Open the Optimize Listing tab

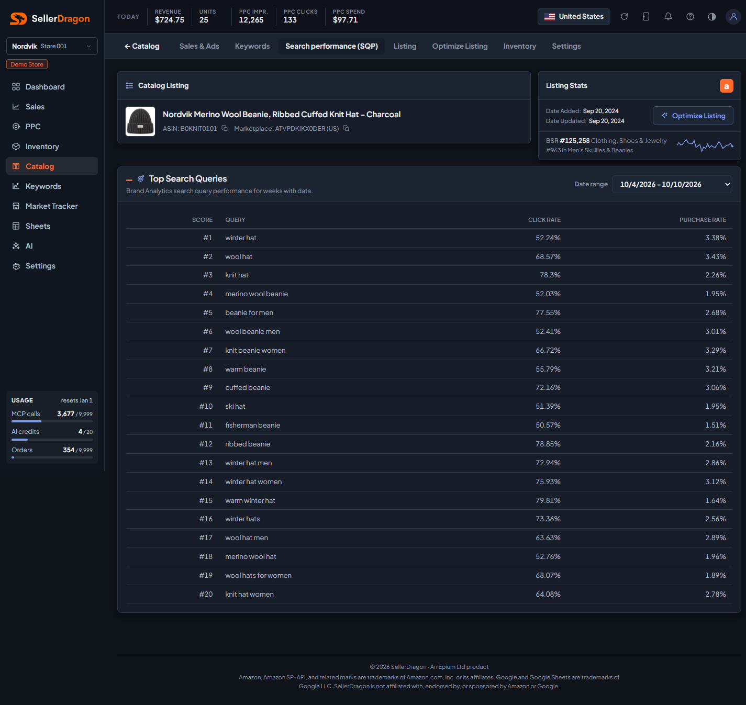(x=460, y=46)
